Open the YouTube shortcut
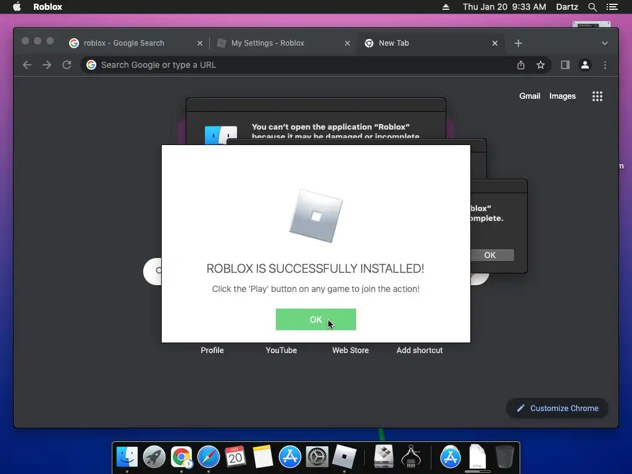 click(x=281, y=351)
